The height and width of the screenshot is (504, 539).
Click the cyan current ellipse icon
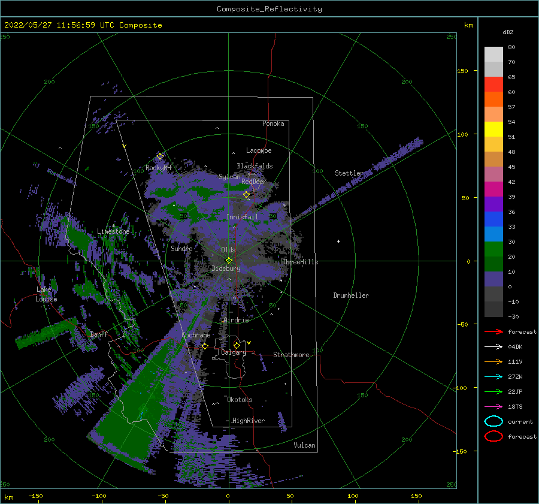click(x=493, y=421)
